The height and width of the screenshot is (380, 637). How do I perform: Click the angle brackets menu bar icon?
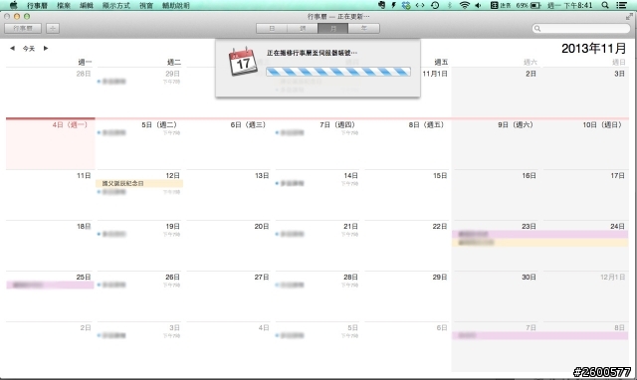420,5
